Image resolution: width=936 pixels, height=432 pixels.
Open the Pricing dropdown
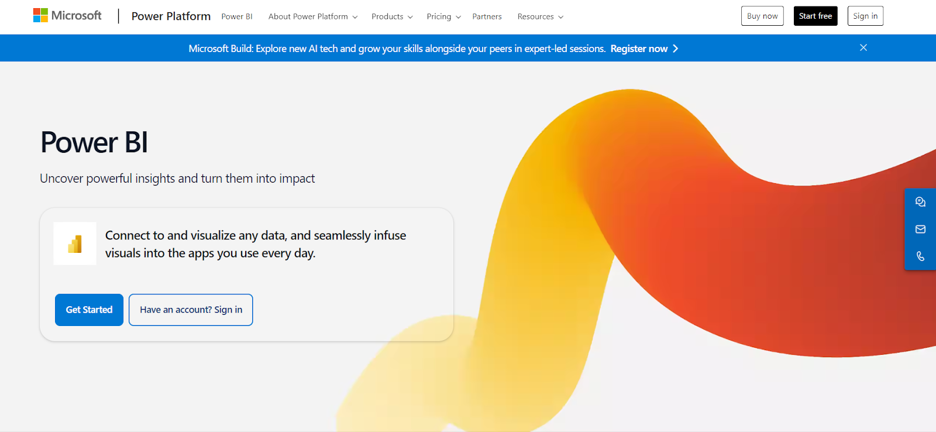[444, 16]
